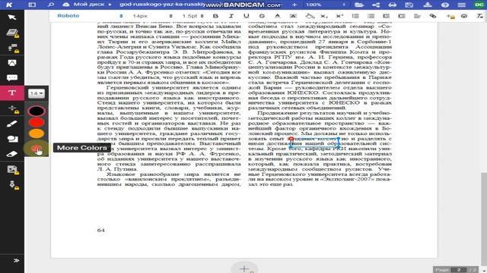Choose the red color swatch
The width and height of the screenshot is (487, 273).
point(37,122)
